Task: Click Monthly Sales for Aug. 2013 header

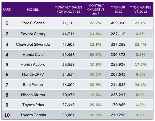Action: [x=68, y=10]
